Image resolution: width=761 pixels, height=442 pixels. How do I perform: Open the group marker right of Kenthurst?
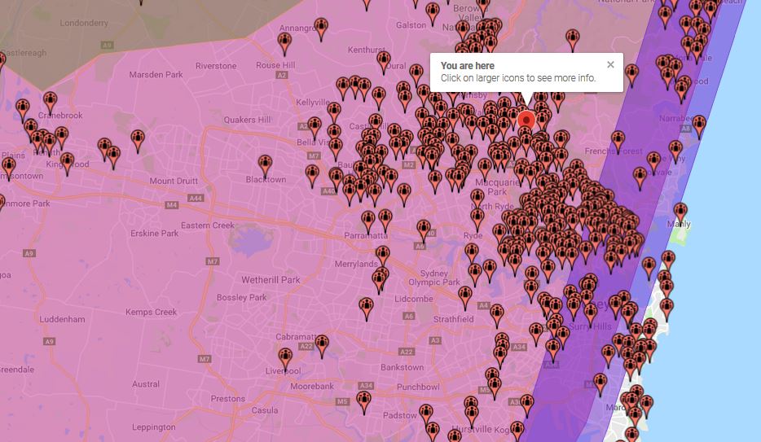(384, 61)
